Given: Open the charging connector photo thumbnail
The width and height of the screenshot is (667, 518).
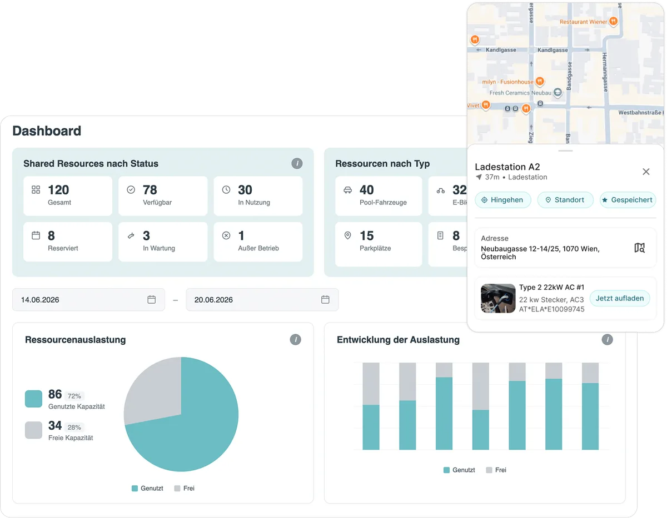Looking at the screenshot, I should tap(498, 298).
